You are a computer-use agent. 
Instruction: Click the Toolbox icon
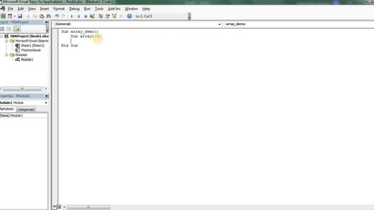click(x=121, y=16)
